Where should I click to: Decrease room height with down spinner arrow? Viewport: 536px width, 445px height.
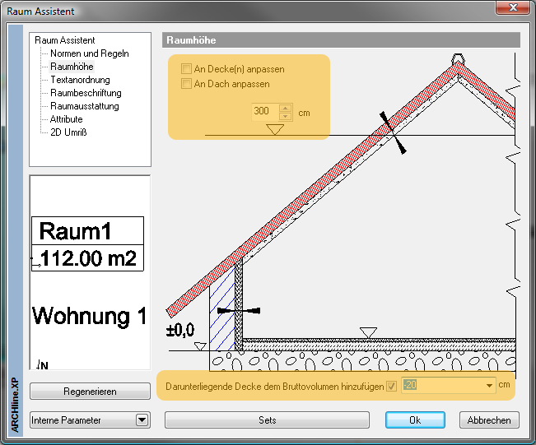pyautogui.click(x=286, y=117)
